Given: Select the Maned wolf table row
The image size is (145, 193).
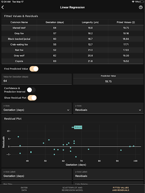Looking at the screenshot, I should 72,28.
